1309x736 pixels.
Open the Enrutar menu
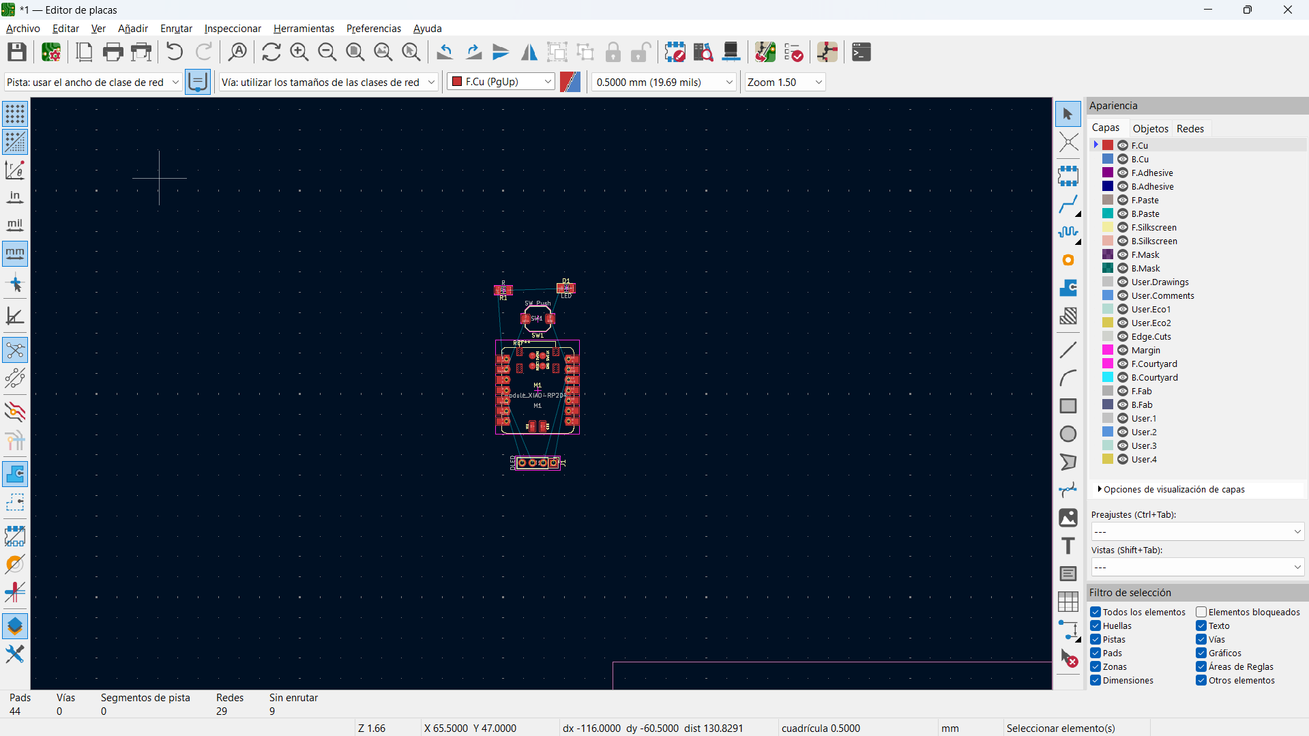[x=176, y=29]
